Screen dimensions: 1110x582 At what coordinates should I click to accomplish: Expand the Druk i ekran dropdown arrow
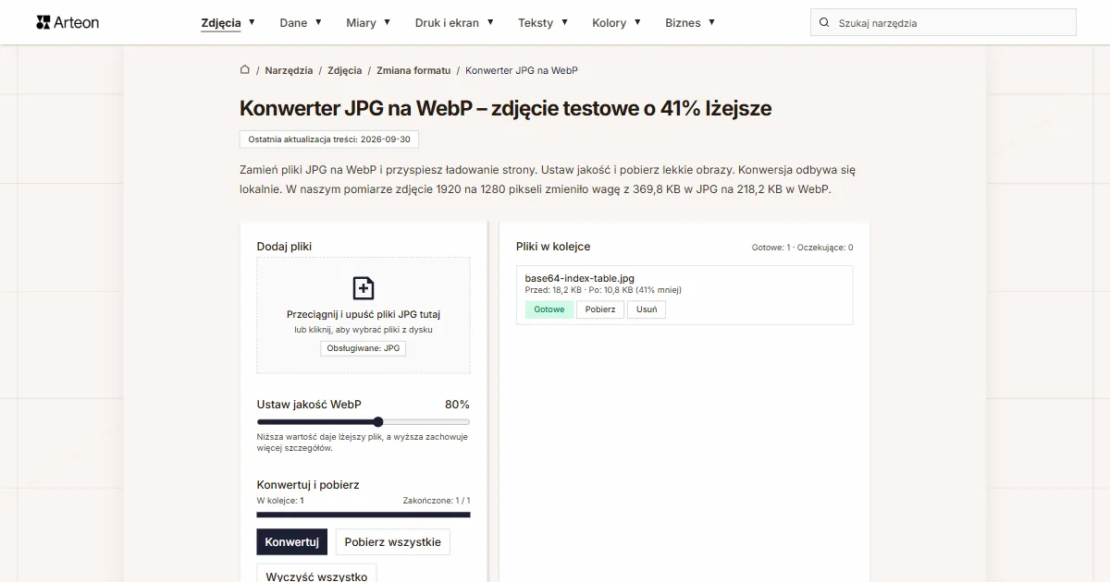coord(490,22)
